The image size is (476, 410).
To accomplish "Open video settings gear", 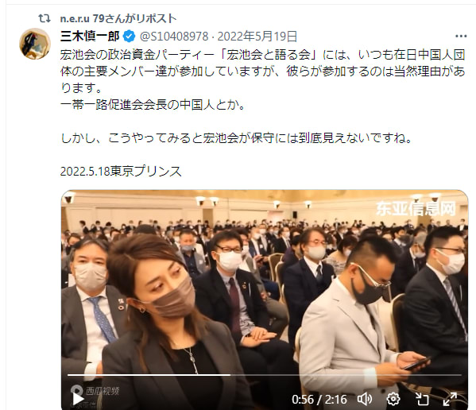I will click(393, 399).
